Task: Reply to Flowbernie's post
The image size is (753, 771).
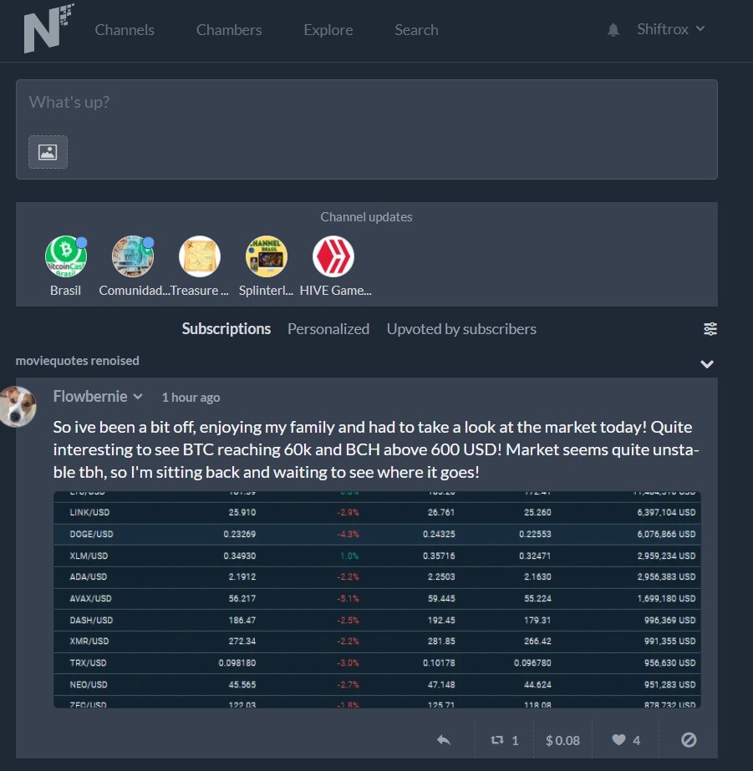Action: pos(444,739)
